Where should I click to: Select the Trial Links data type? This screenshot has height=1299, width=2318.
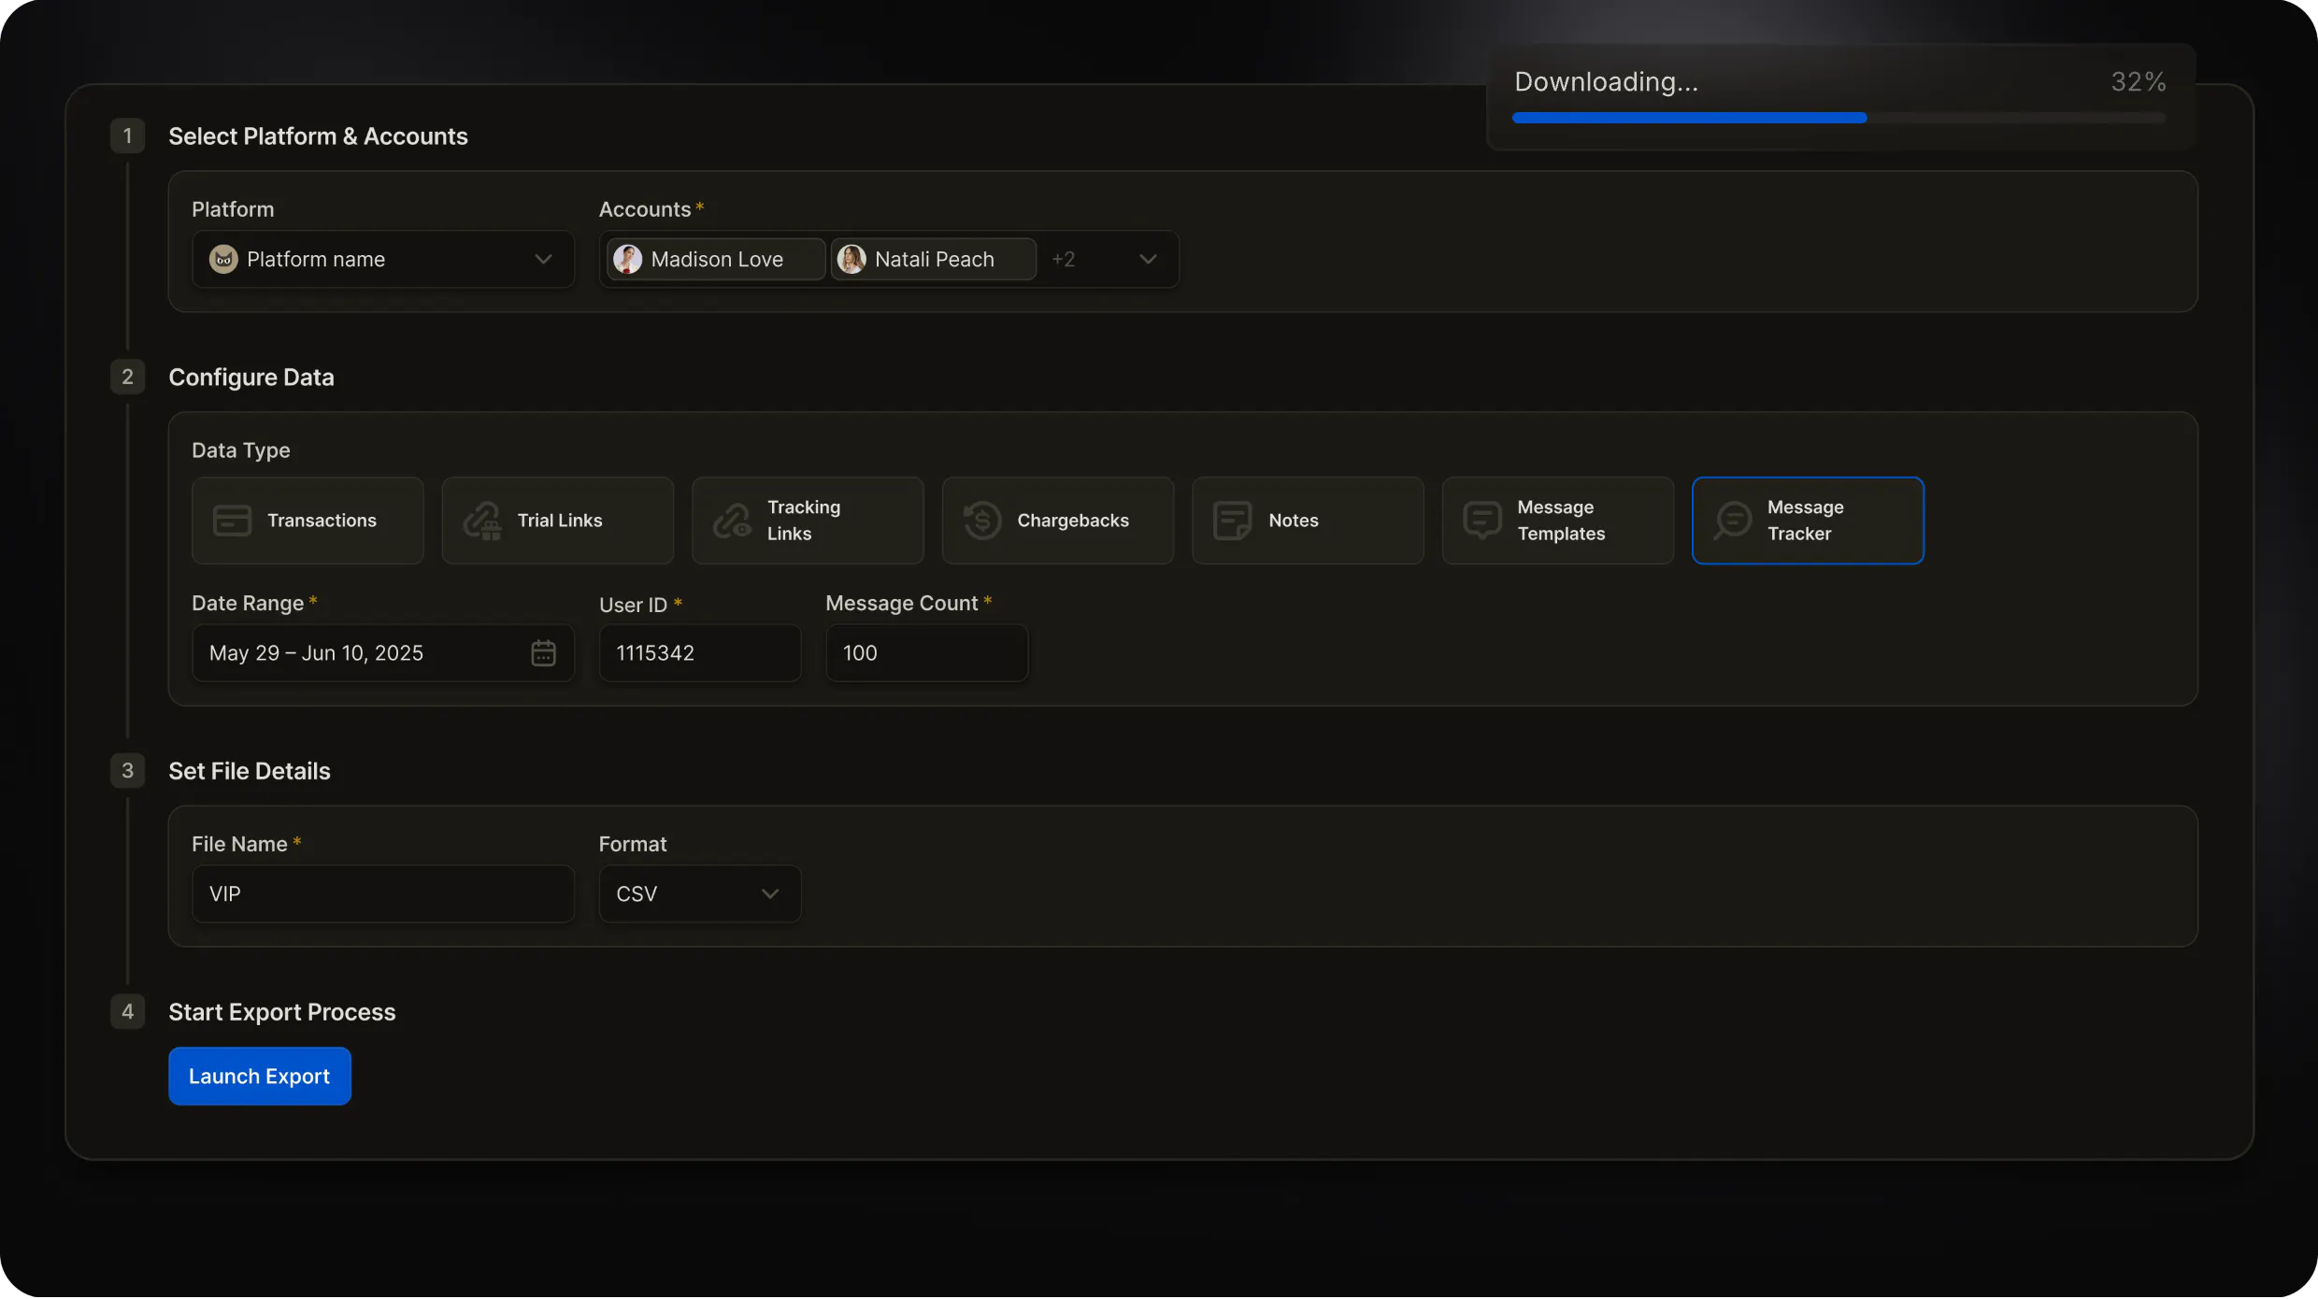558,521
